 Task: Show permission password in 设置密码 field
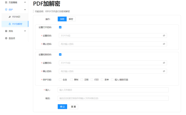[164, 63]
